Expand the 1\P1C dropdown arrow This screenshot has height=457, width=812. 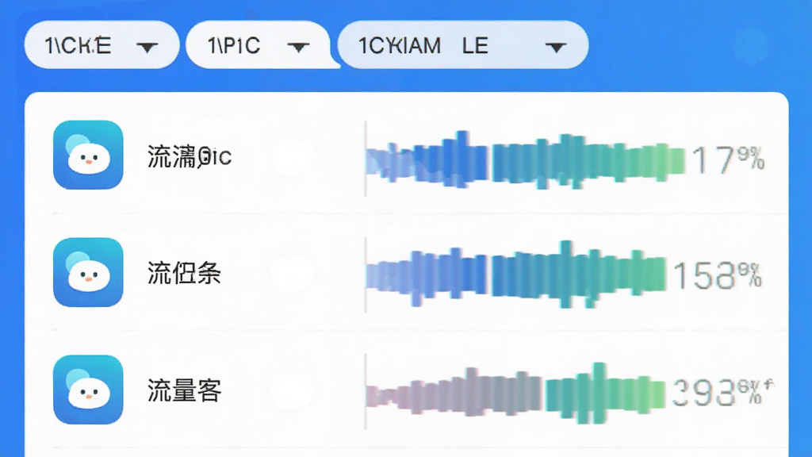tap(298, 48)
